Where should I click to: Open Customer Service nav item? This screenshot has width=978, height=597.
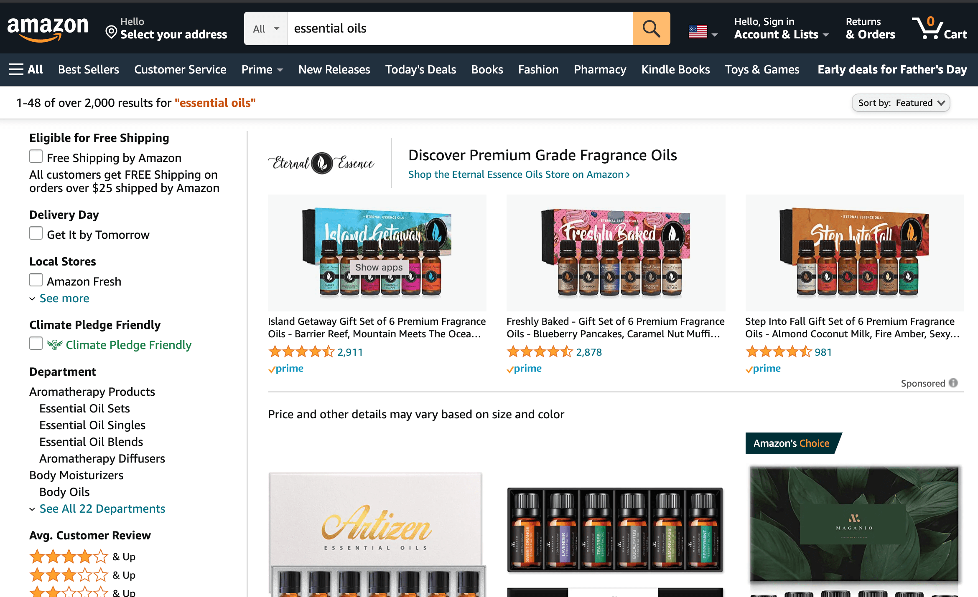pos(180,69)
